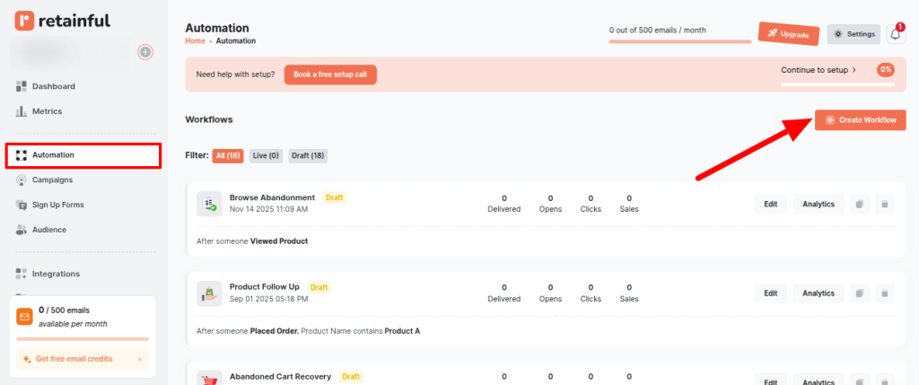The image size is (919, 385).
Task: Delete the Product Follow Up workflow
Action: (x=885, y=293)
